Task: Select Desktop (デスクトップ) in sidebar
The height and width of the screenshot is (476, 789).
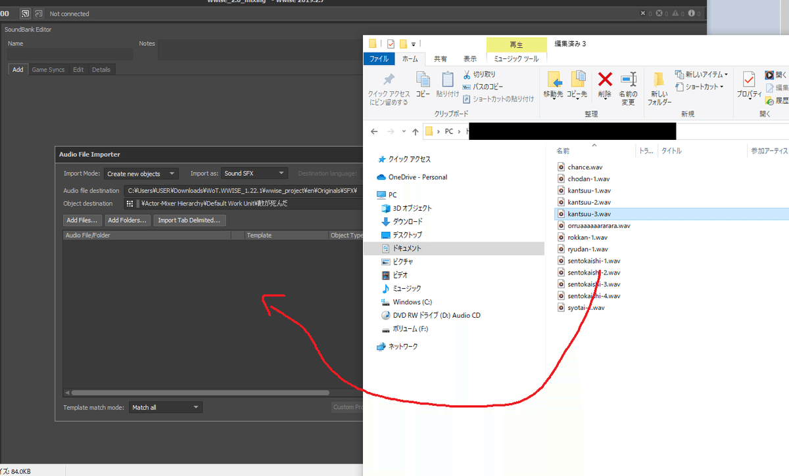Action: [402, 235]
